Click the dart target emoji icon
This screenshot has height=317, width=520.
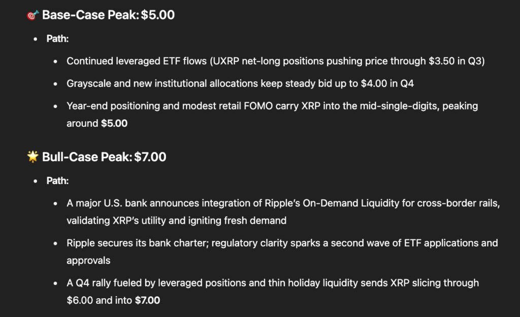pos(32,15)
